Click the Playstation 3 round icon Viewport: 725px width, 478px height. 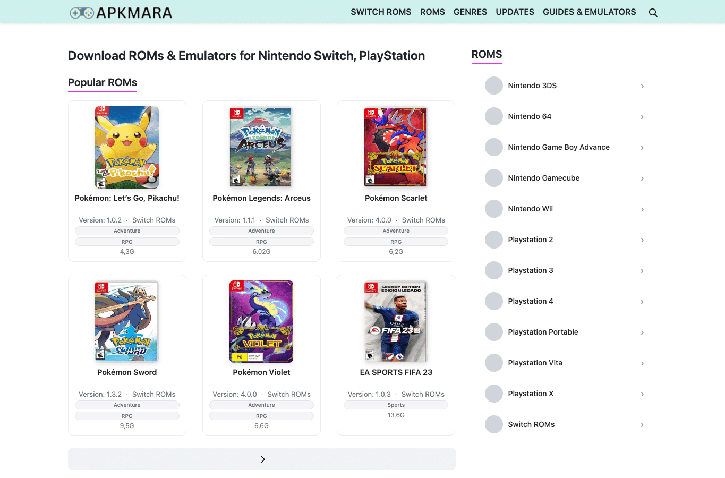point(494,270)
